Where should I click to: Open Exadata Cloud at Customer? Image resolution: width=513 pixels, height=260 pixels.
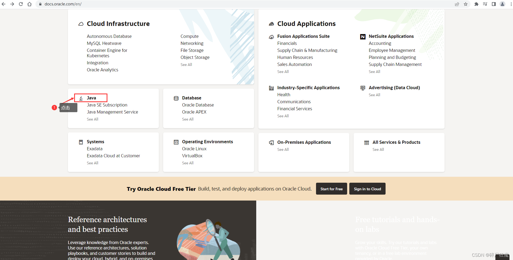click(x=113, y=156)
